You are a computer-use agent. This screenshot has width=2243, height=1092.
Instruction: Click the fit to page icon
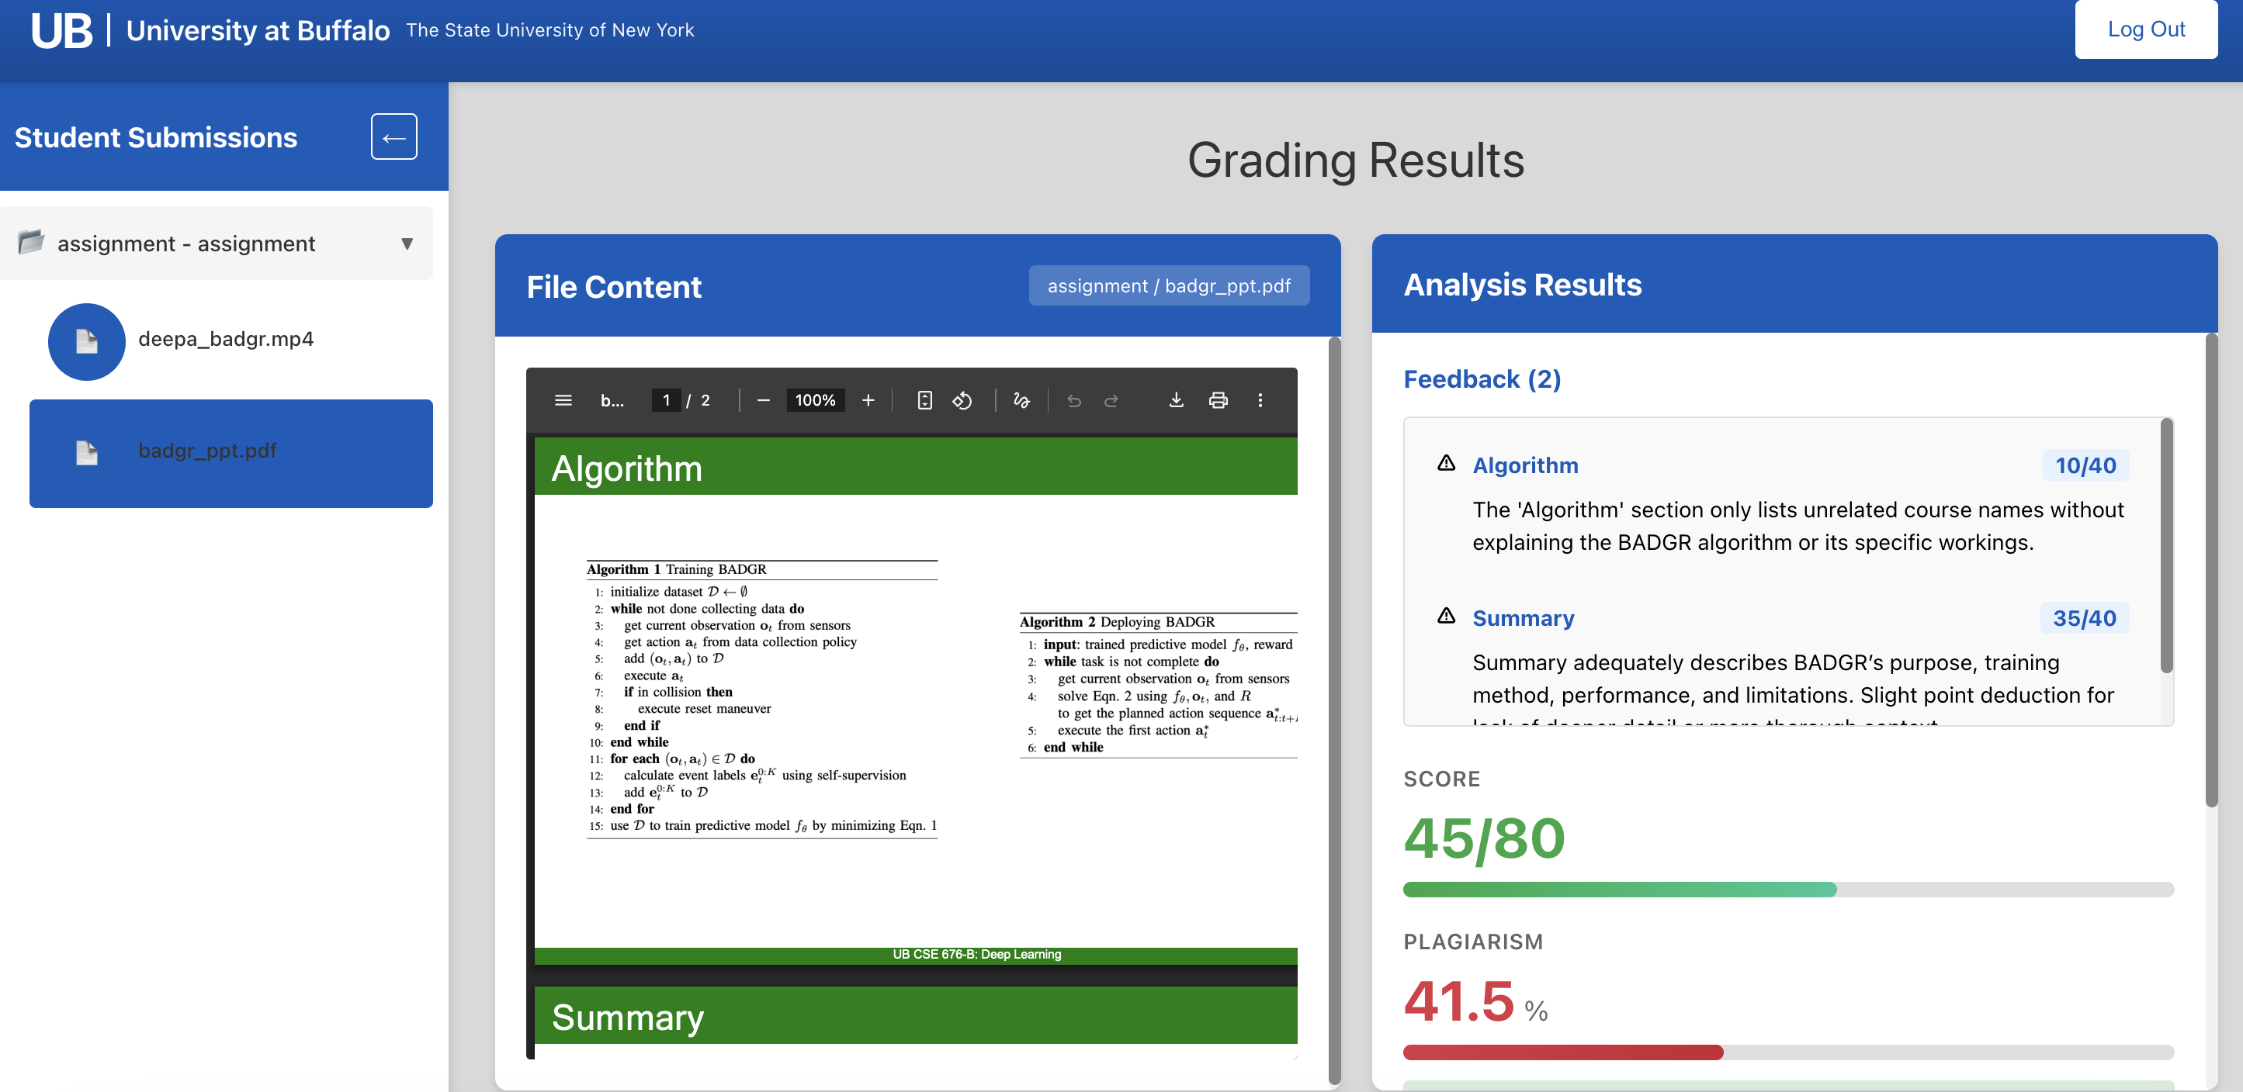(924, 400)
